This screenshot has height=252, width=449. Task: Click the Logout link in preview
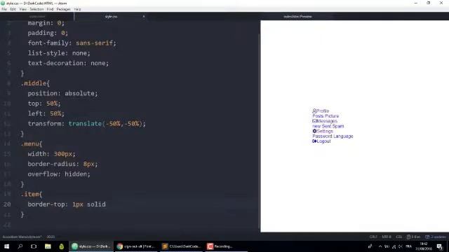(x=323, y=141)
